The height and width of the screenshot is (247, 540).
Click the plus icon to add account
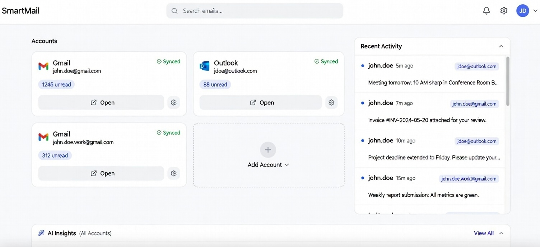(268, 150)
